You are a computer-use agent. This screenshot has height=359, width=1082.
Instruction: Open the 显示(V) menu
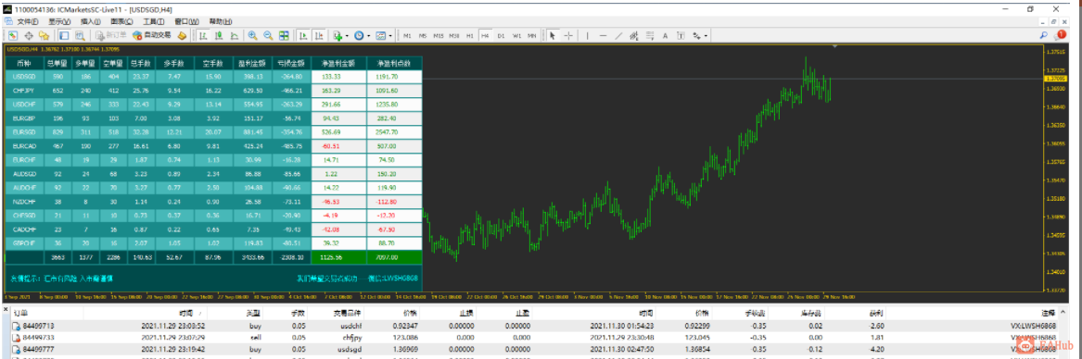(x=59, y=21)
